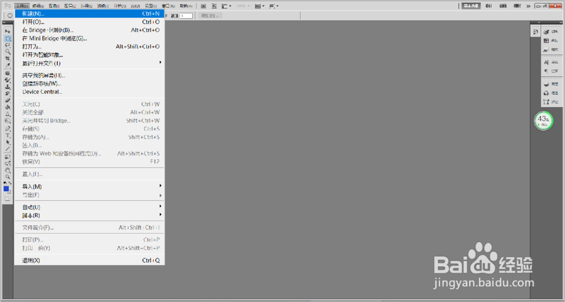Expand the 导入(M) submenu

point(89,187)
